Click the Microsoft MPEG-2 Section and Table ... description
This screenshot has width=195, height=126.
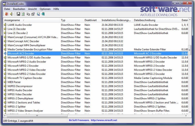tap(156, 103)
